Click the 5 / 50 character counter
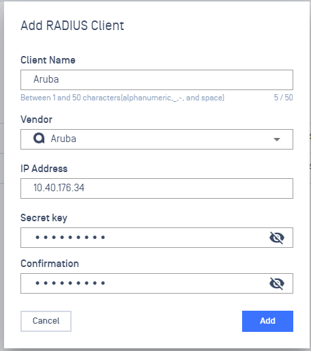The height and width of the screenshot is (351, 311). click(283, 98)
